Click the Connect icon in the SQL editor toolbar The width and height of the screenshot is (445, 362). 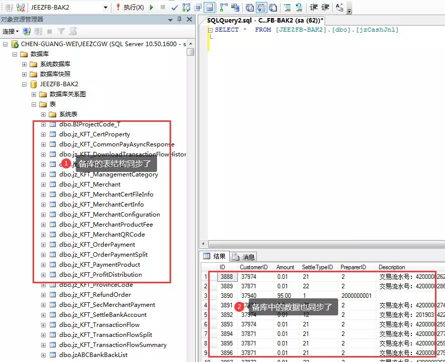pyautogui.click(x=9, y=8)
